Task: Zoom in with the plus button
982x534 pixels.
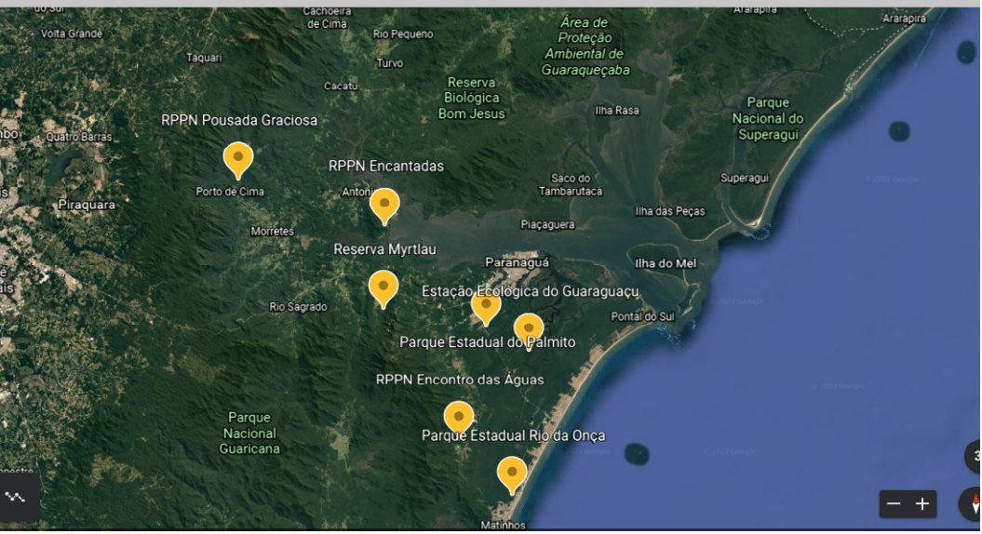Action: click(x=921, y=504)
